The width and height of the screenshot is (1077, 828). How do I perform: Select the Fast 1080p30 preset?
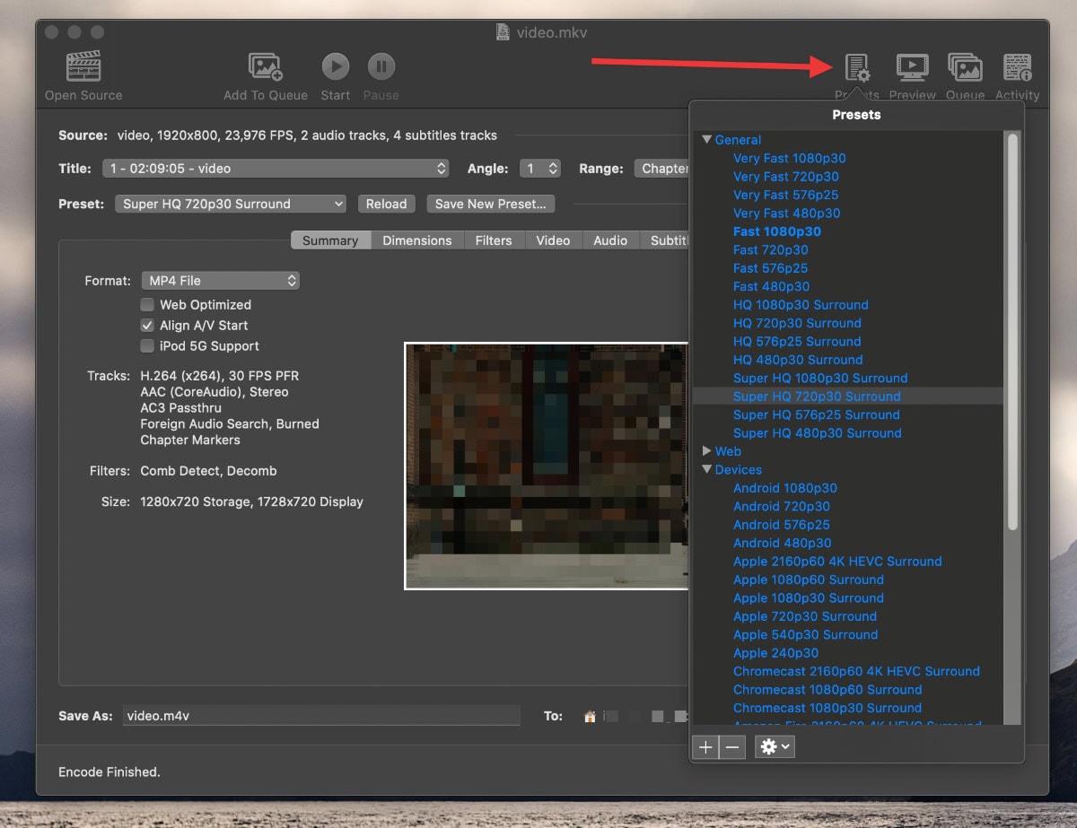[x=777, y=231]
